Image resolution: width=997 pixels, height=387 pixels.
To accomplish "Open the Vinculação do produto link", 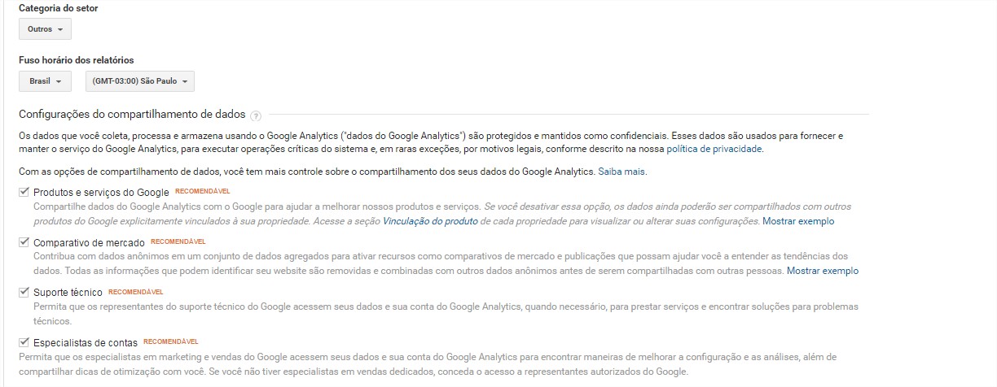I will [x=430, y=221].
